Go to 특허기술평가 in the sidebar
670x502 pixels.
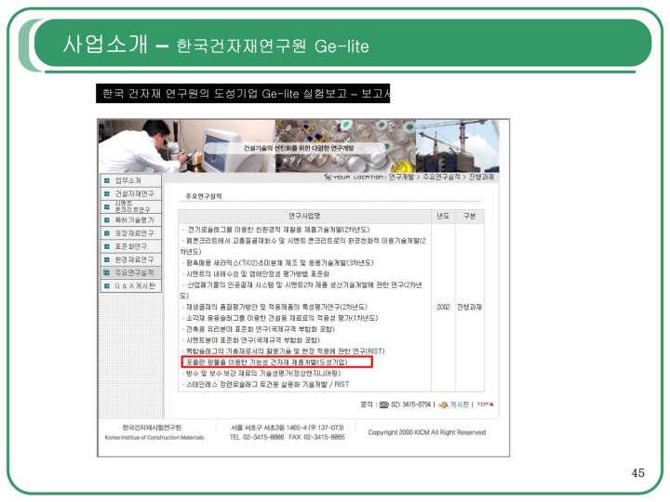click(131, 220)
